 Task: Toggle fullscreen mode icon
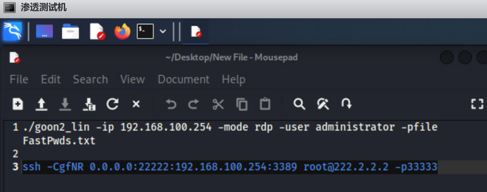(477, 104)
